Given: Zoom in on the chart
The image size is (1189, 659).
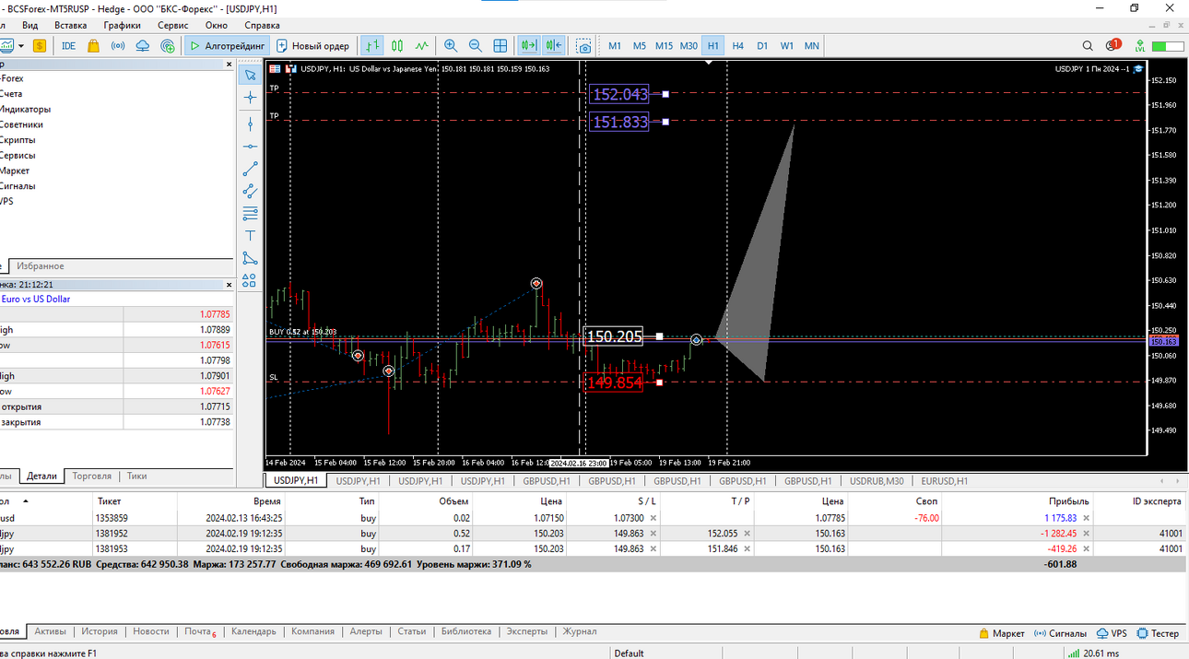Looking at the screenshot, I should pos(451,45).
